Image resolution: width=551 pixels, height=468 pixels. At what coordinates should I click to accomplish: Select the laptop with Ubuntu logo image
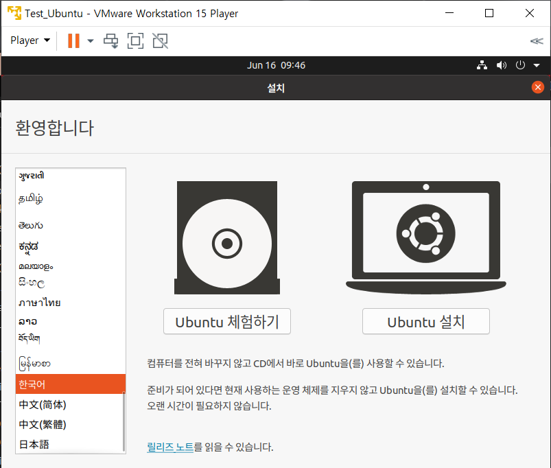click(426, 238)
